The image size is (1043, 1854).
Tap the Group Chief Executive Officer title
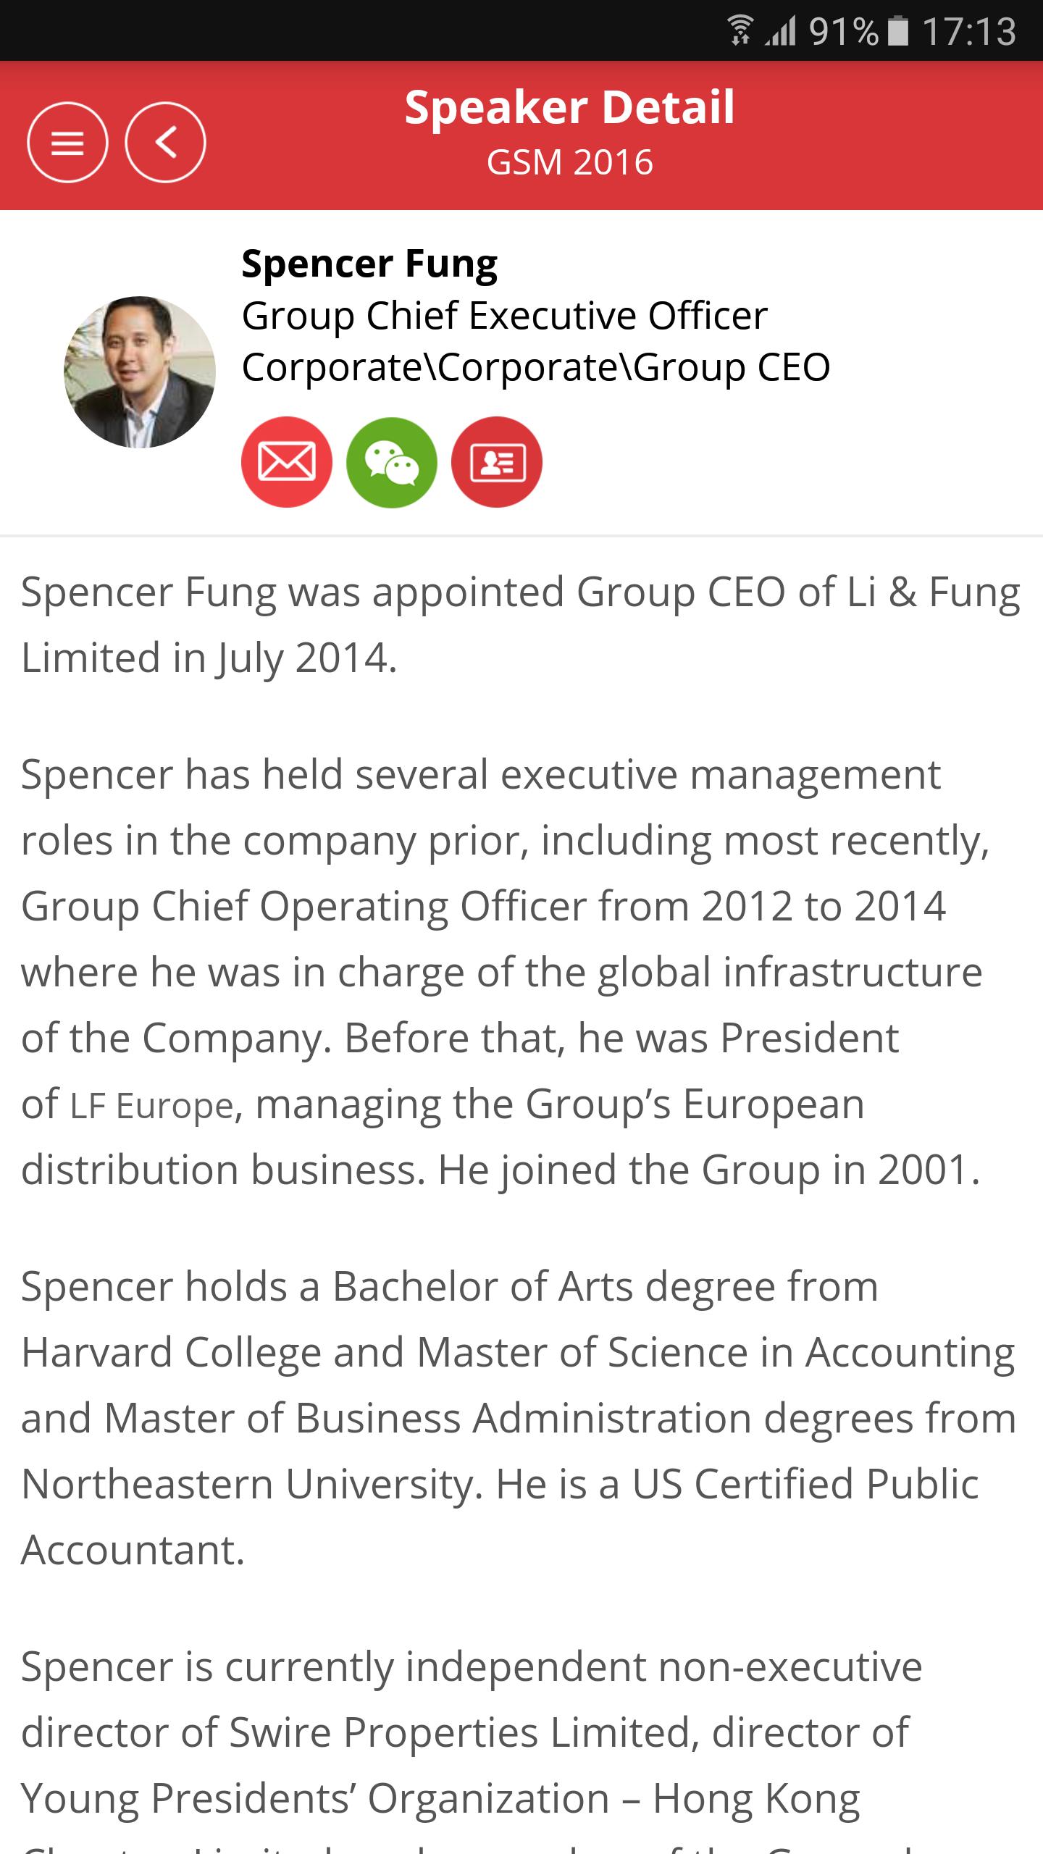(x=504, y=316)
